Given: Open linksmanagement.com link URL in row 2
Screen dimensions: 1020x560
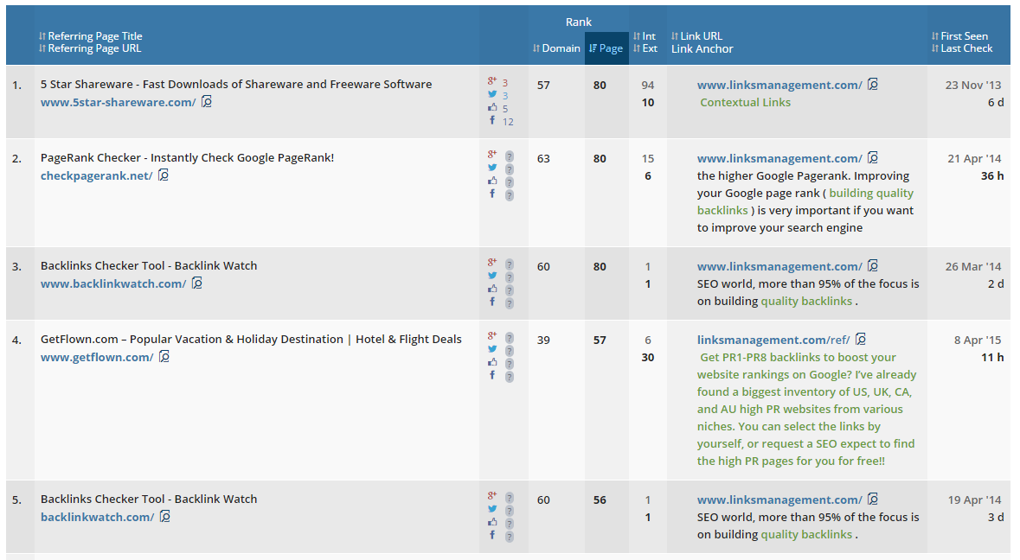Looking at the screenshot, I should [x=779, y=158].
